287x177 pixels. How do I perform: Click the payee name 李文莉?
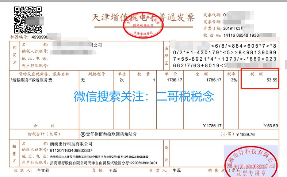tap(44, 170)
